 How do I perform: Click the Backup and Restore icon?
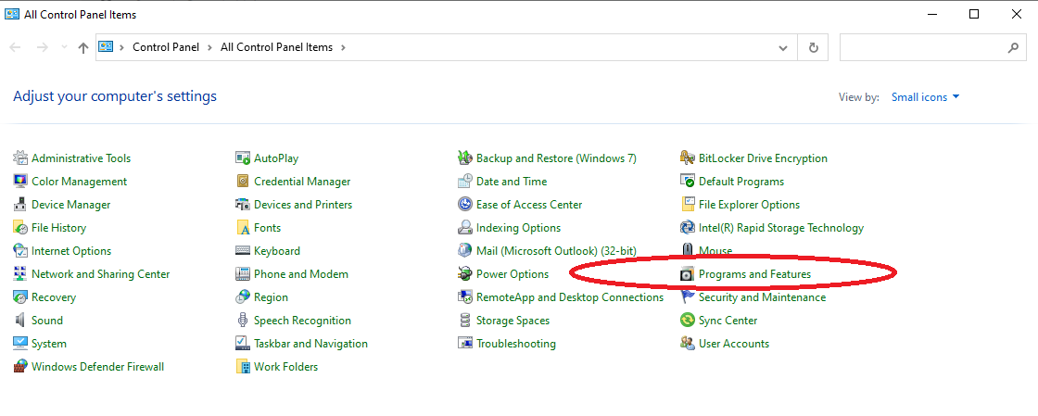[x=464, y=158]
